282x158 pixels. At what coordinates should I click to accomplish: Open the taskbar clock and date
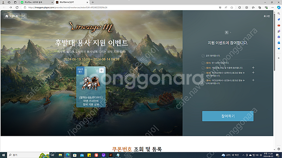click(x=268, y=155)
